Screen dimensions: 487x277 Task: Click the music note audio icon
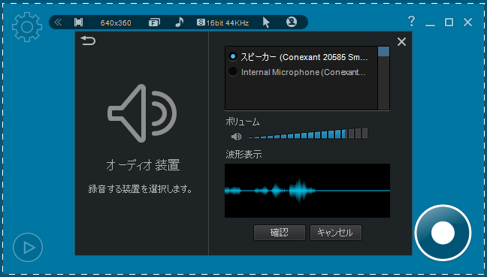click(x=179, y=22)
